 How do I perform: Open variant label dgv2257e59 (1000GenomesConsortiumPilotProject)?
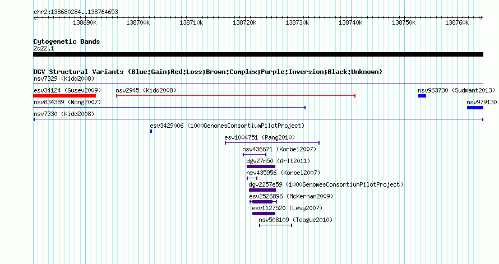point(326,184)
